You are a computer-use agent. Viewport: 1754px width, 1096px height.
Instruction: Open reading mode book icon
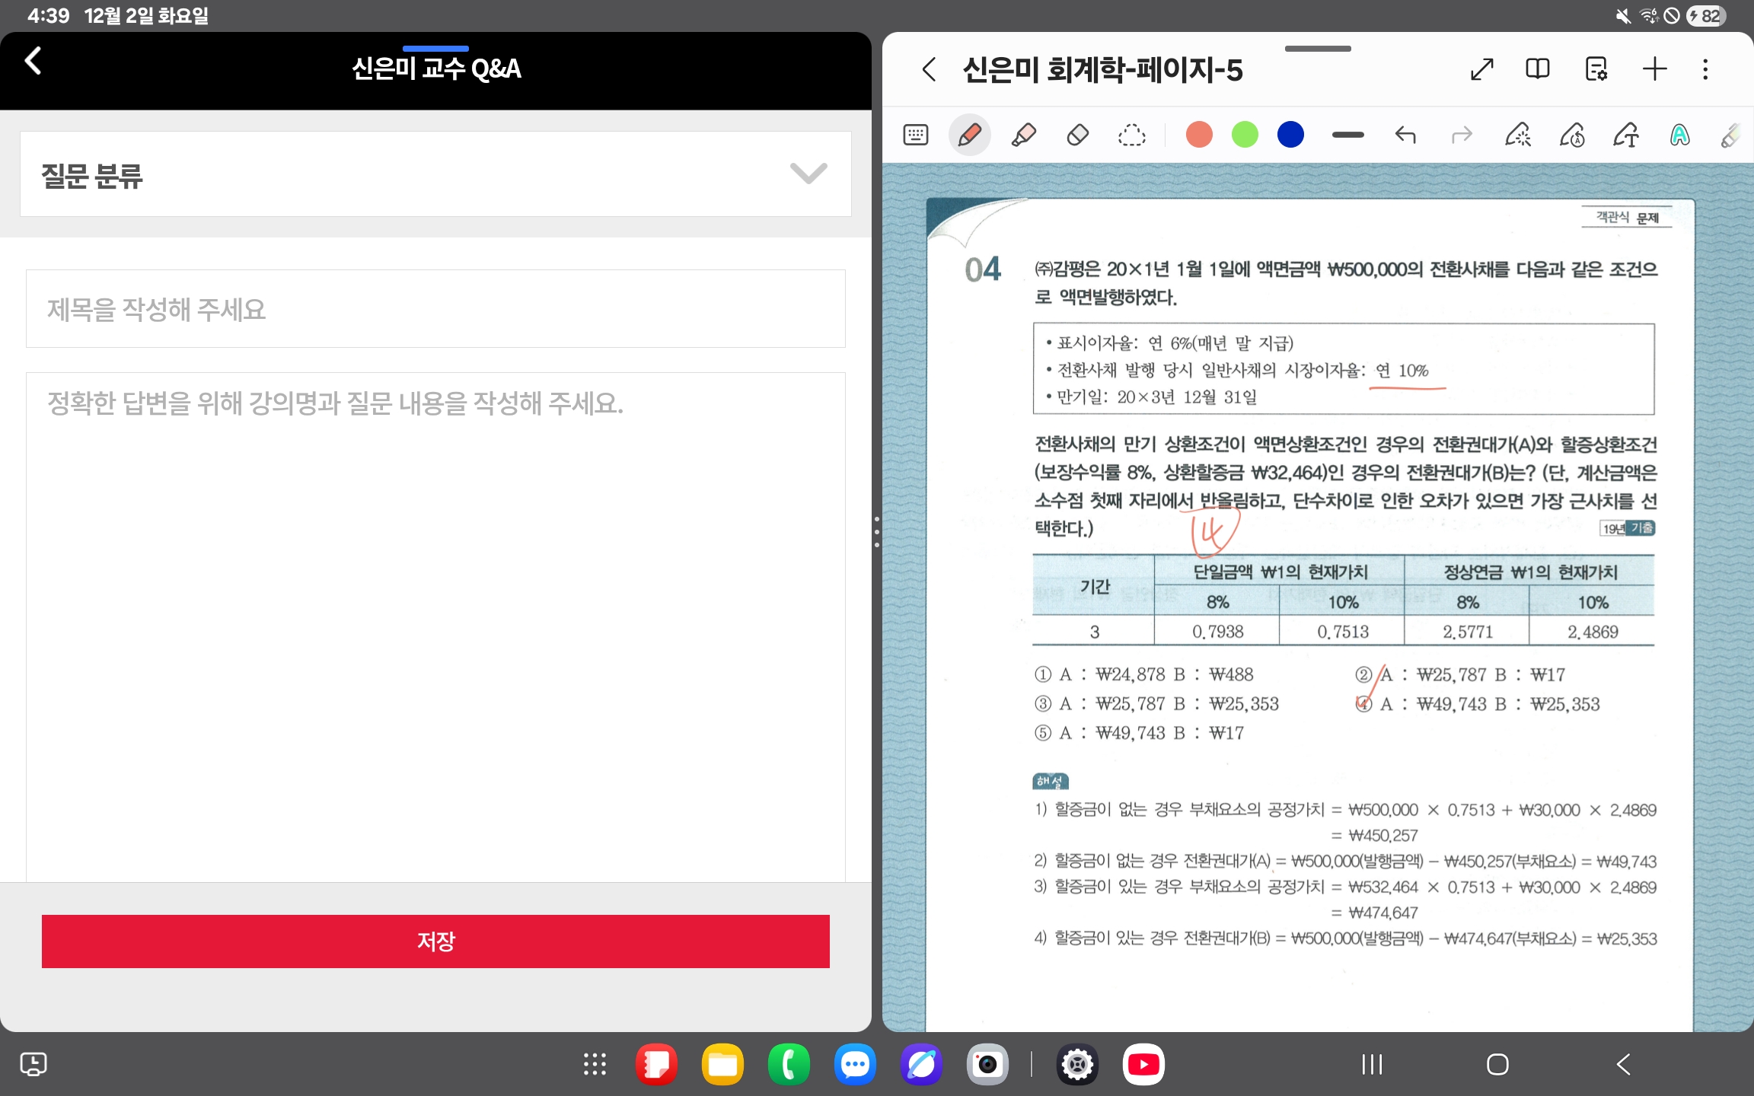tap(1537, 69)
